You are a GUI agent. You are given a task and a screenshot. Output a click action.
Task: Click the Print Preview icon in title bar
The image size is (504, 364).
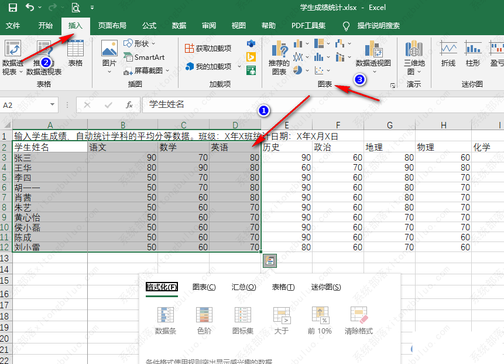[76, 7]
